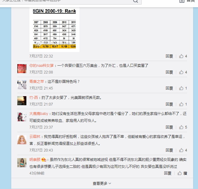Click the avatar of 大鹿鹿baby
198x189 pixels.
click(22, 117)
